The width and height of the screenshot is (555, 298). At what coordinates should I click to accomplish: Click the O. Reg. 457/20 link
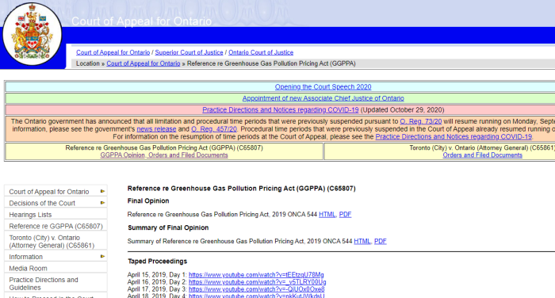[x=214, y=129]
